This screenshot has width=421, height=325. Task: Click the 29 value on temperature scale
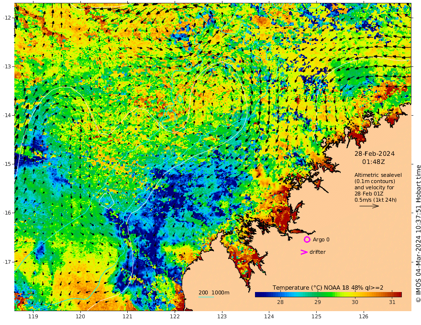pyautogui.click(x=318, y=302)
